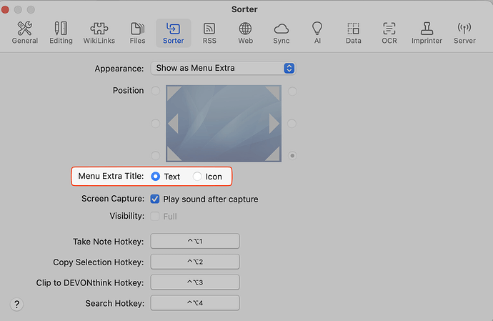Select the top-left Position radio button

click(156, 91)
